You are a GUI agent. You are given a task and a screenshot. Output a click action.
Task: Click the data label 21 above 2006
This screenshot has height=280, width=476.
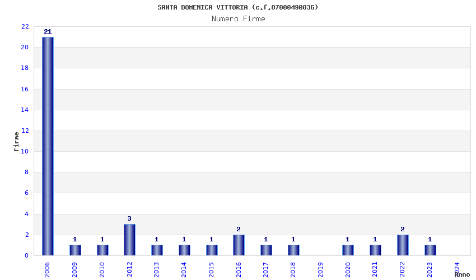(48, 31)
